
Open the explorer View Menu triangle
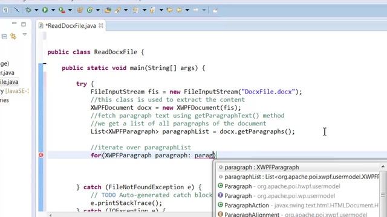click(x=25, y=34)
